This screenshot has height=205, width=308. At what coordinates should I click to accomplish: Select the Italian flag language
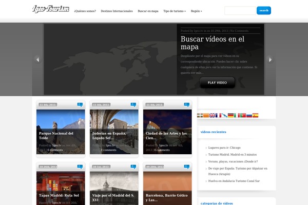coord(237,115)
